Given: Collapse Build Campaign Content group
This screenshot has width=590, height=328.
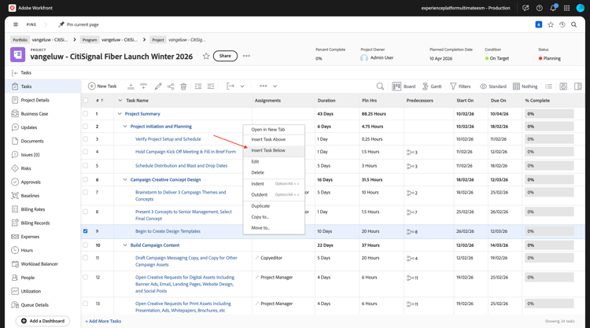Looking at the screenshot, I should point(125,245).
